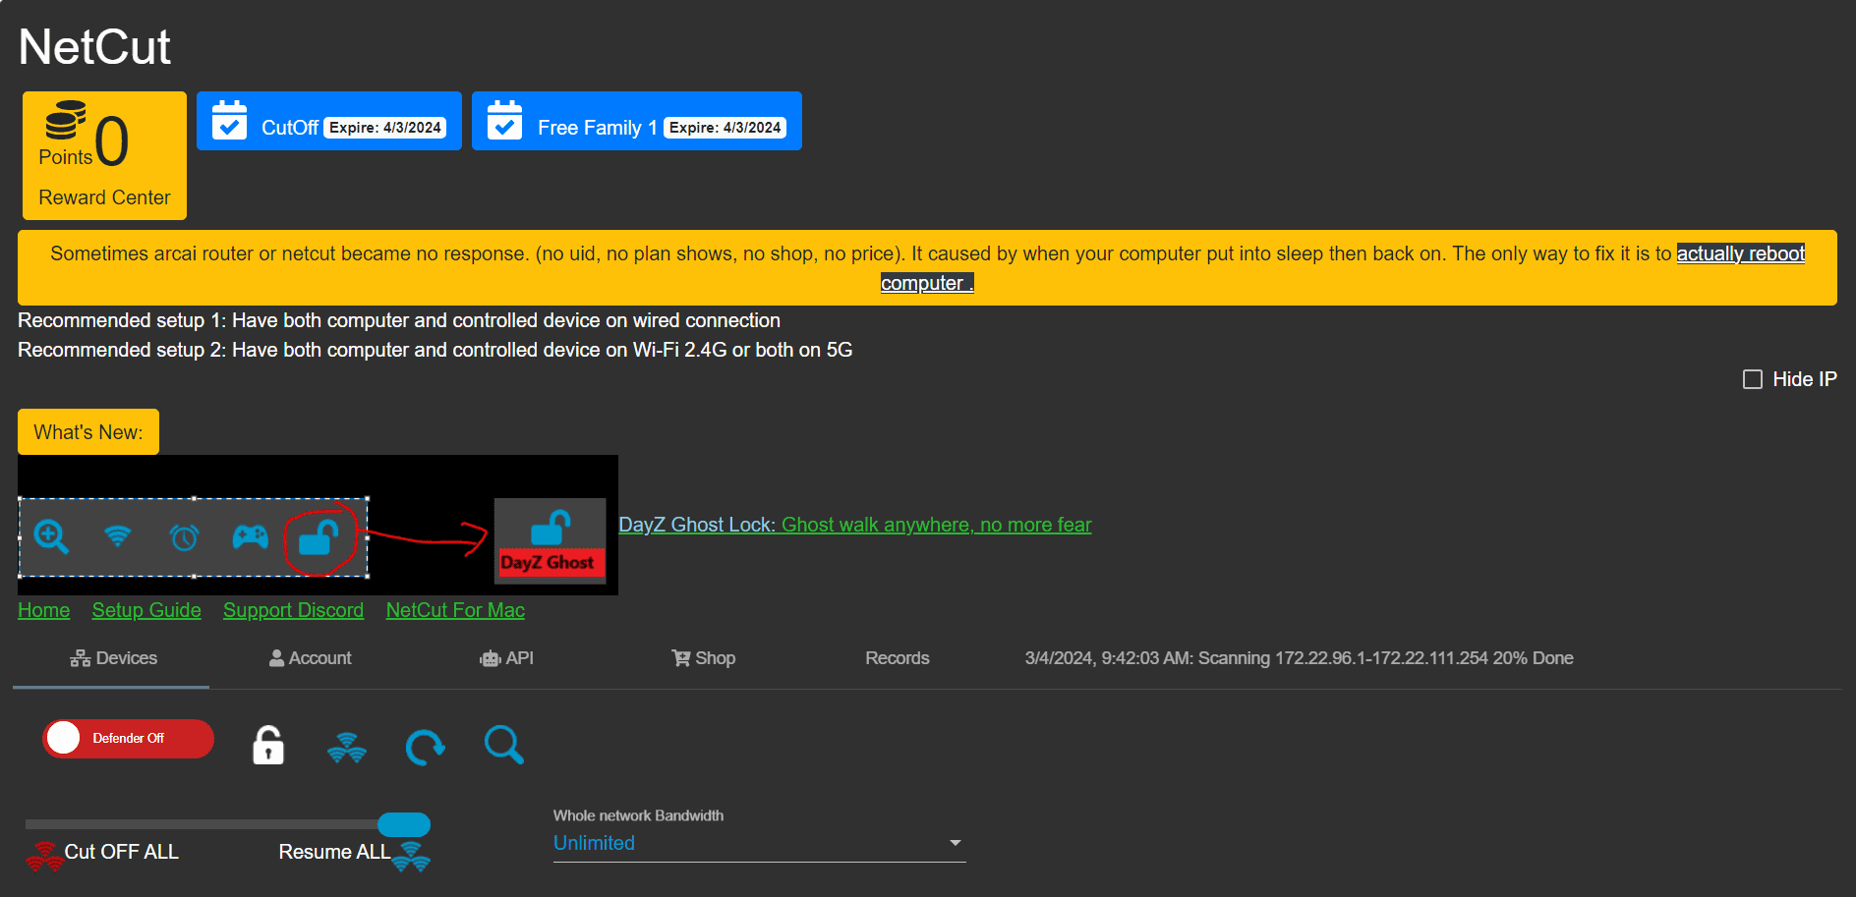The width and height of the screenshot is (1856, 897).
Task: Click the coins stack Points icon
Action: [65, 120]
